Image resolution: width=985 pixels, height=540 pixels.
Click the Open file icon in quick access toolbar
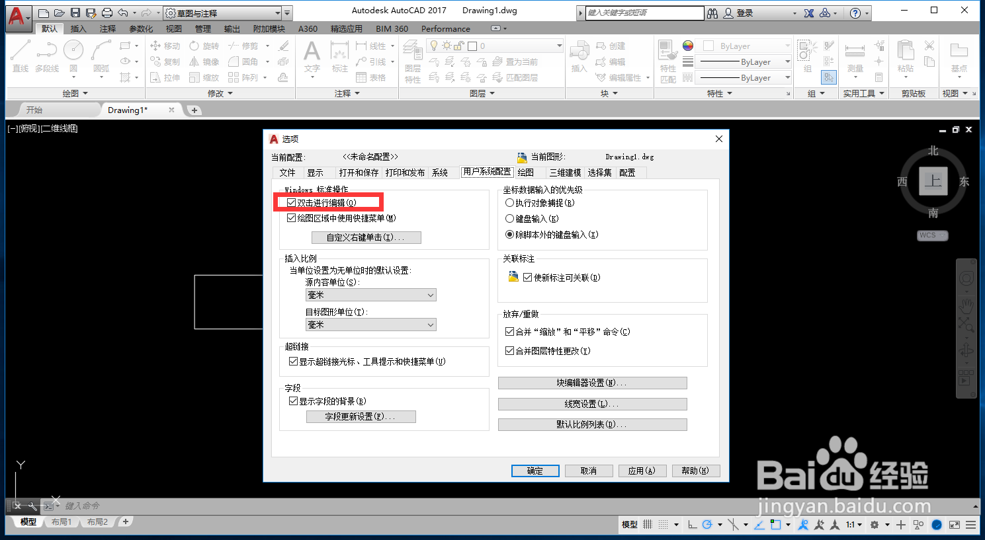pyautogui.click(x=60, y=13)
